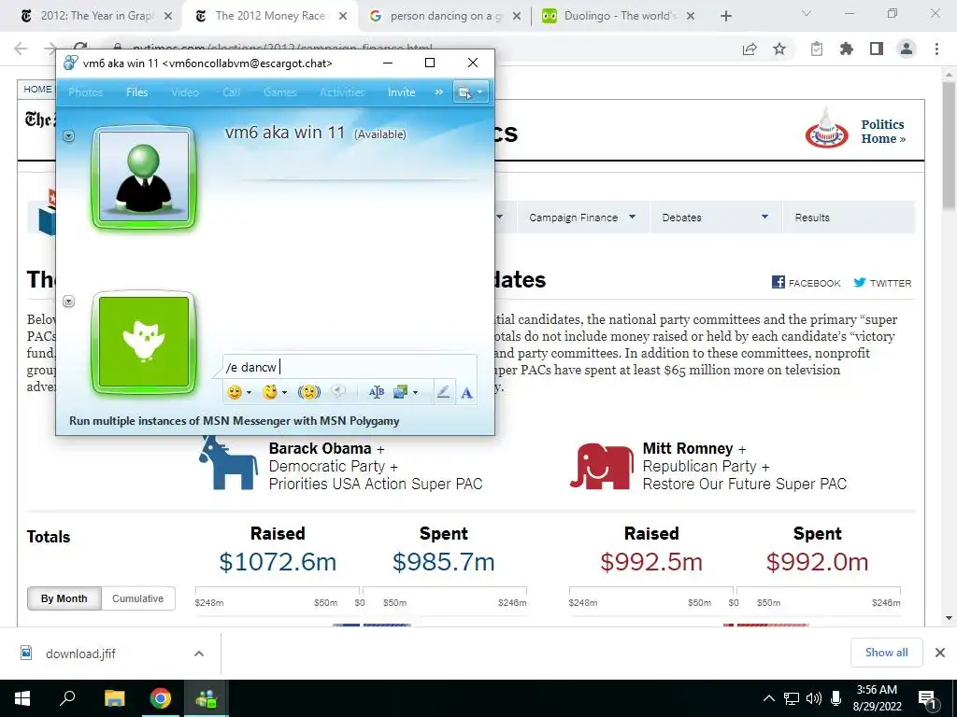Expand more toolbar items chevron in Messenger
The width and height of the screenshot is (957, 717).
tap(439, 92)
